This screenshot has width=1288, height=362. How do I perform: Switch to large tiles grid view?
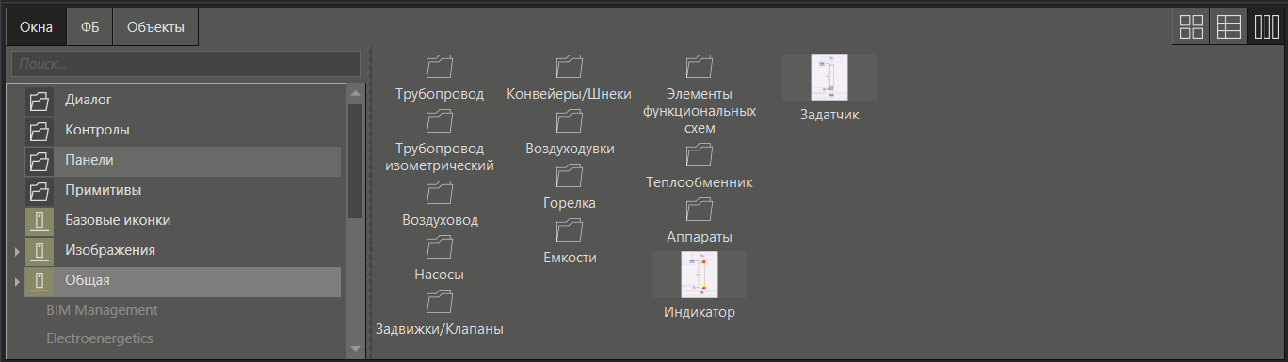pos(1192,27)
